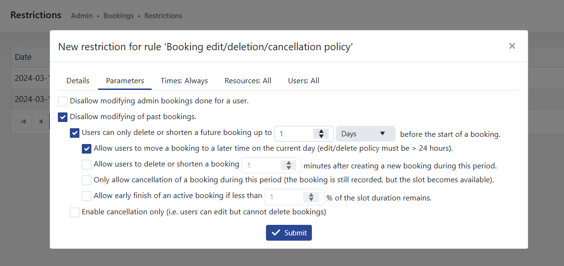Select the Parameters tab
The image size is (564, 266).
click(125, 80)
